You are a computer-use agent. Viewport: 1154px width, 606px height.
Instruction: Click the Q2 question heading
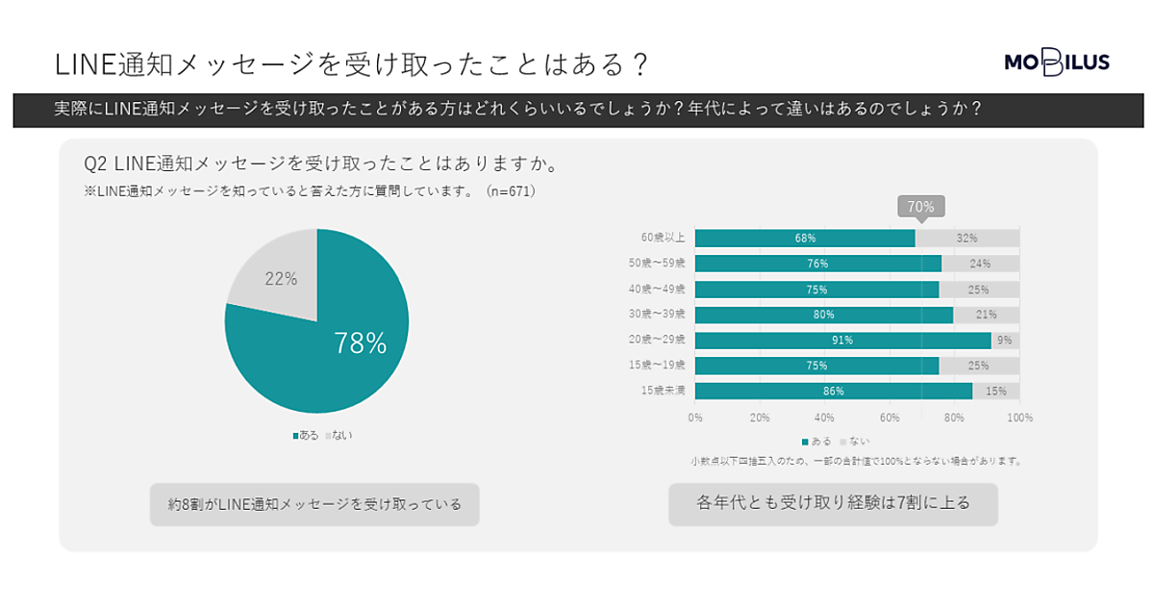(x=322, y=164)
